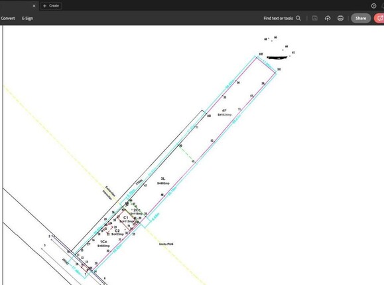Screen dimensions: 384x285
Task: Click the print icon
Action: pos(340,18)
